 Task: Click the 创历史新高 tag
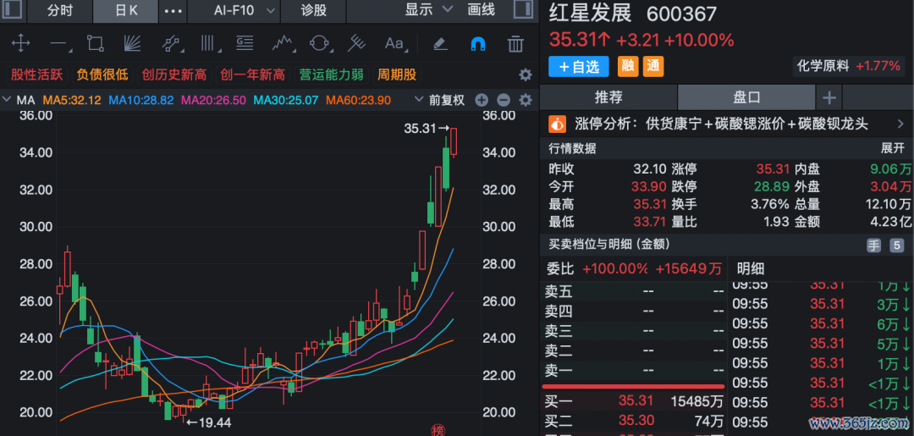coord(174,75)
